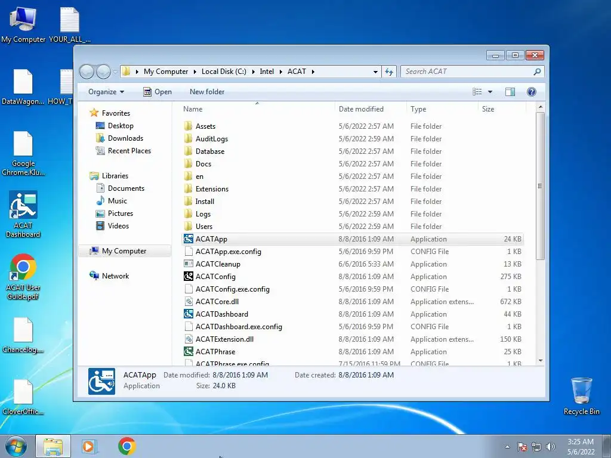Sort files by Name column
The image size is (611, 458).
coord(257,109)
